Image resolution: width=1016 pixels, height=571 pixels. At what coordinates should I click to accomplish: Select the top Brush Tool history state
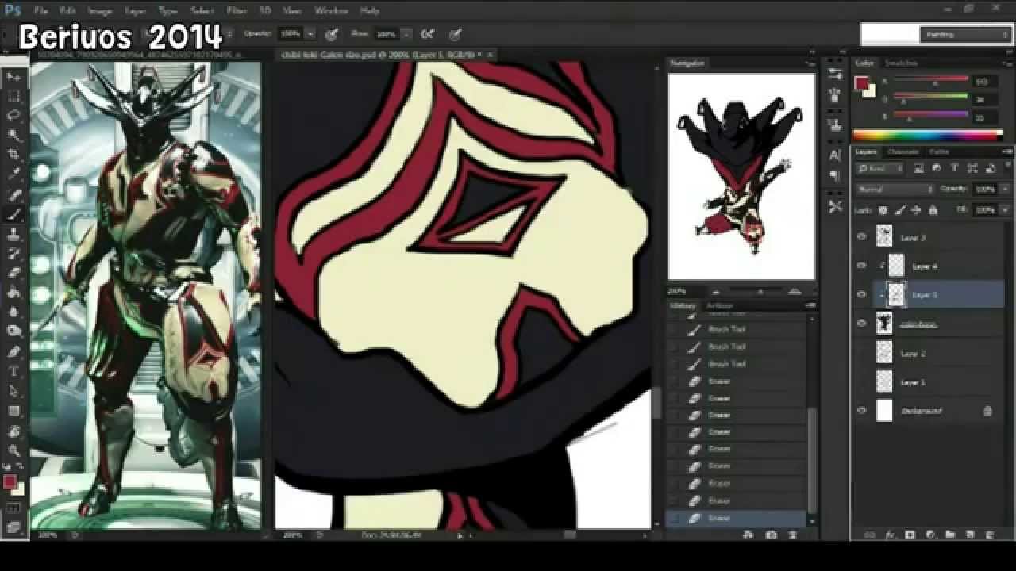737,329
